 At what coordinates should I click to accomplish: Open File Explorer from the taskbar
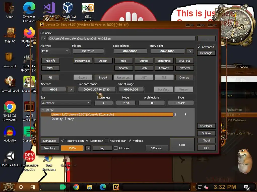point(90,187)
